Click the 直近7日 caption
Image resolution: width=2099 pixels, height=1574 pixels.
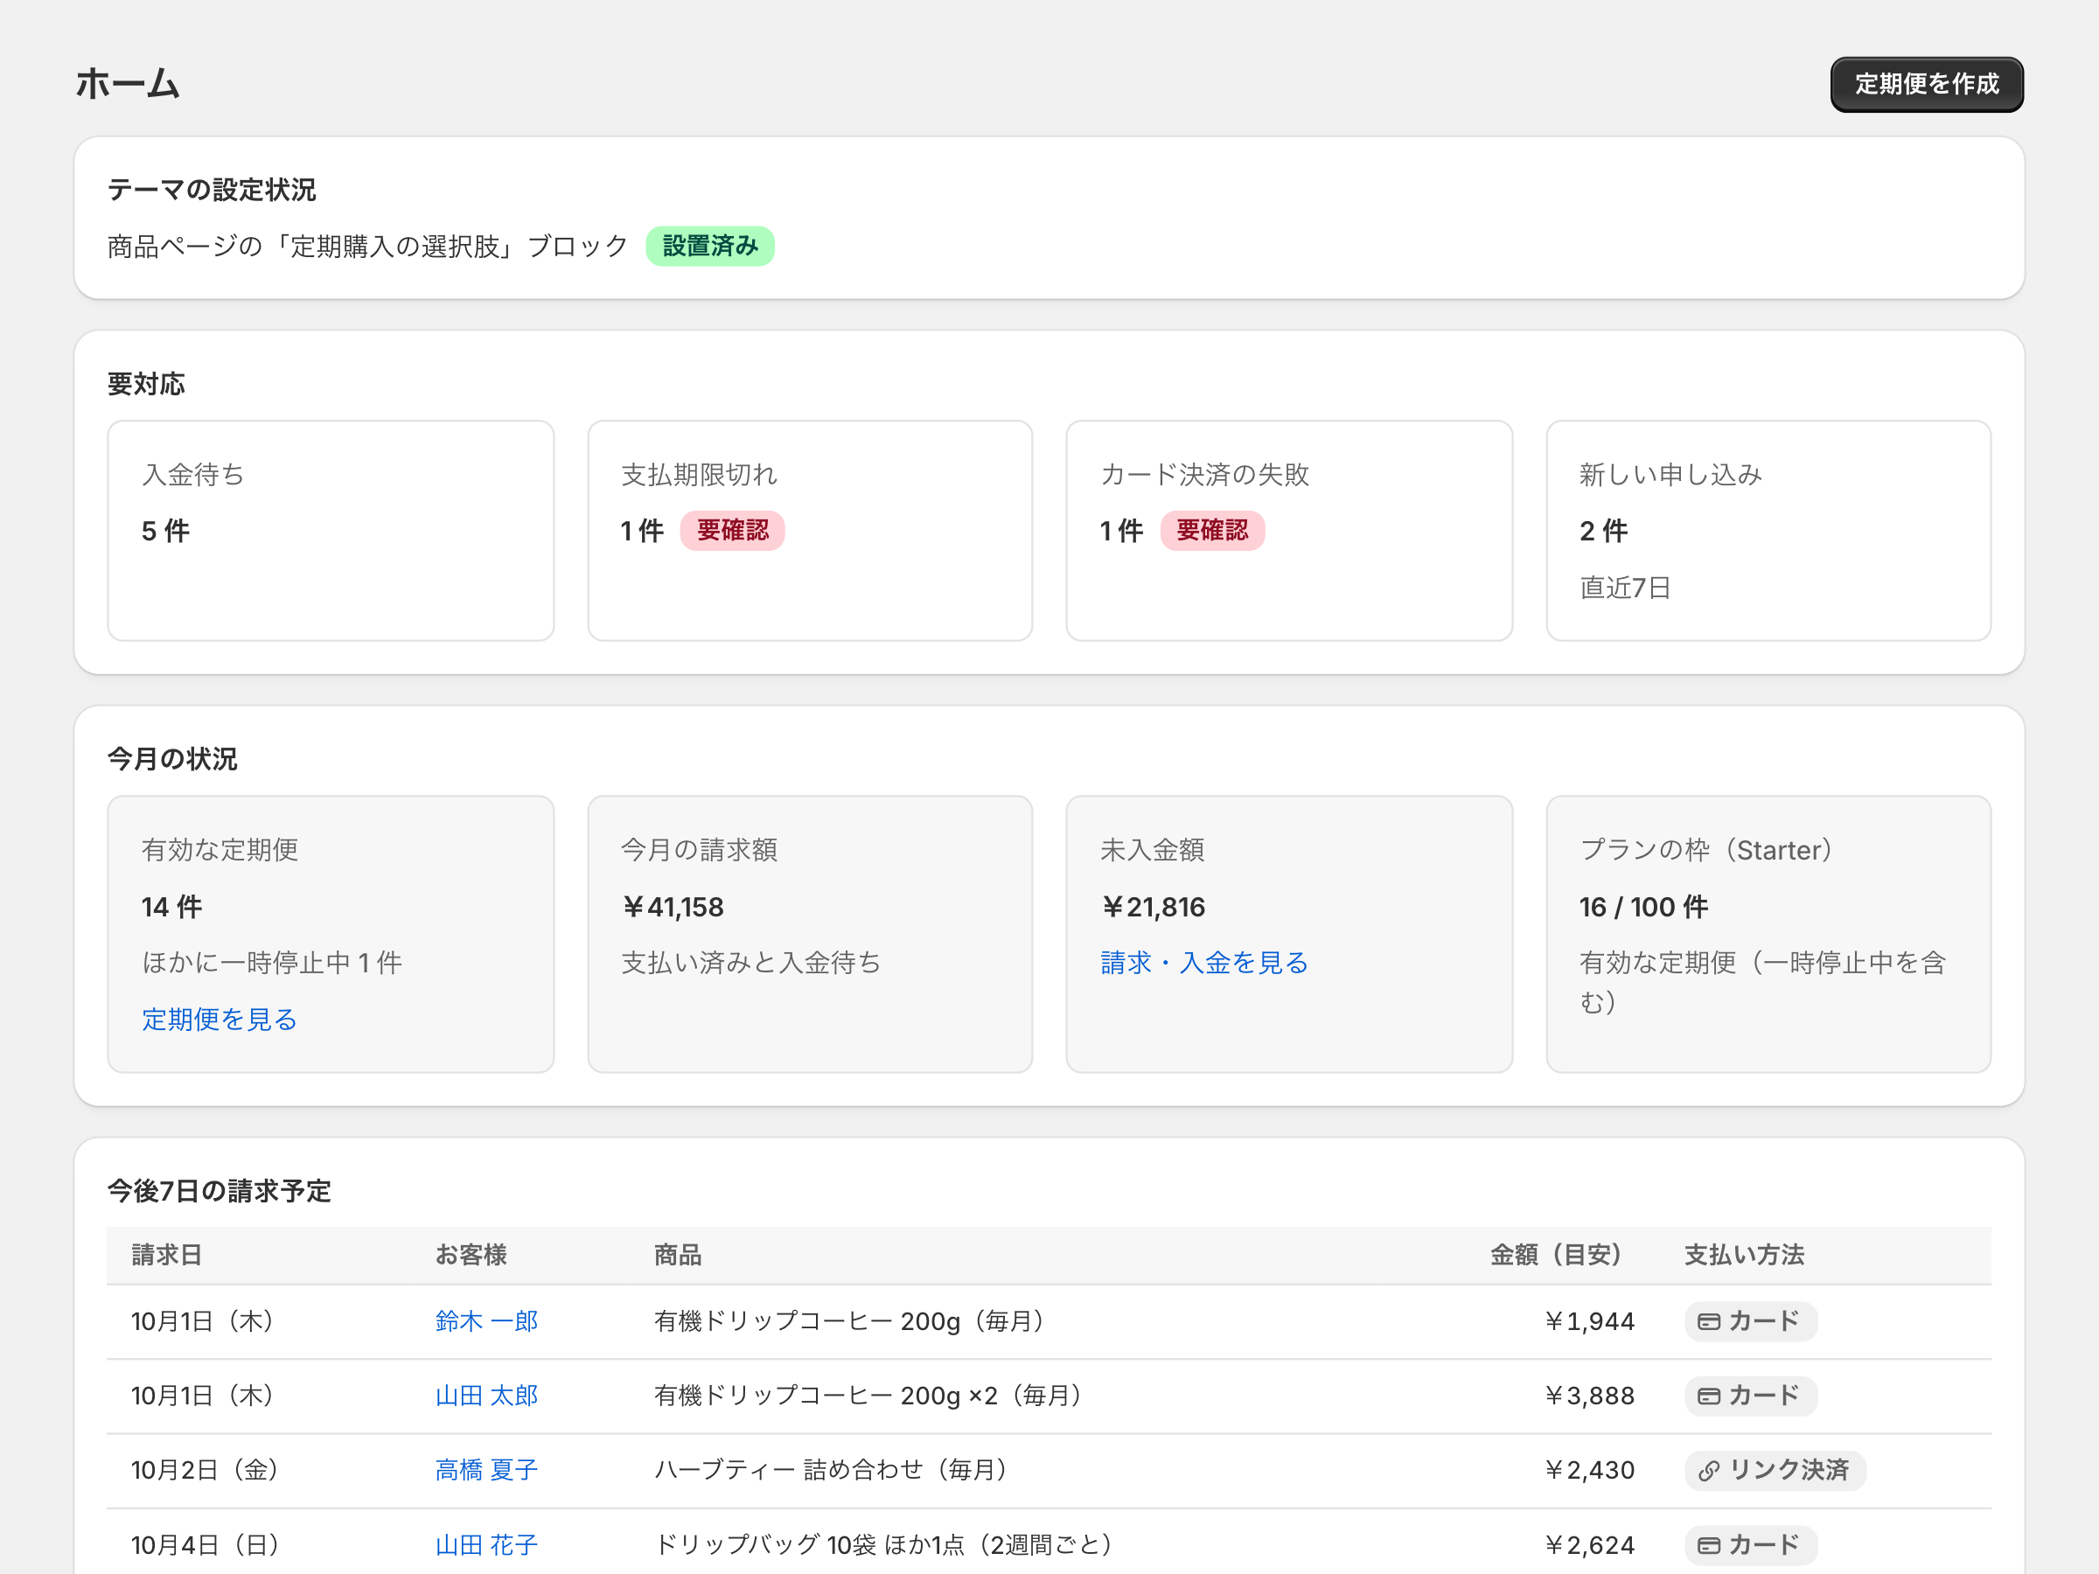1625,588
